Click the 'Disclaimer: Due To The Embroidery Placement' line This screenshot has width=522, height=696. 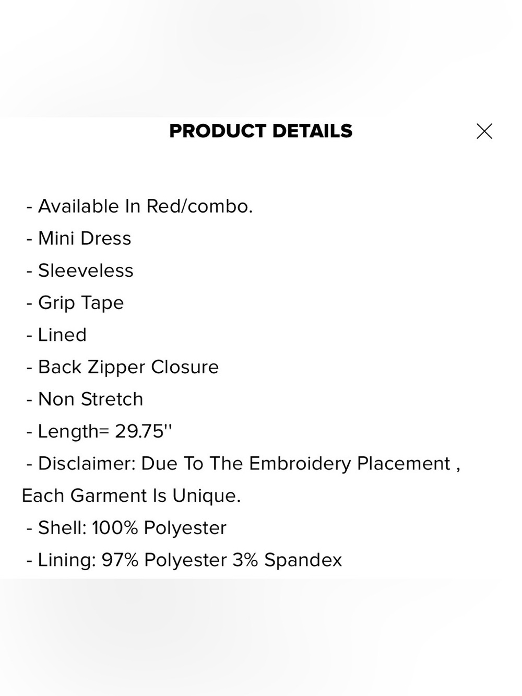coord(243,464)
